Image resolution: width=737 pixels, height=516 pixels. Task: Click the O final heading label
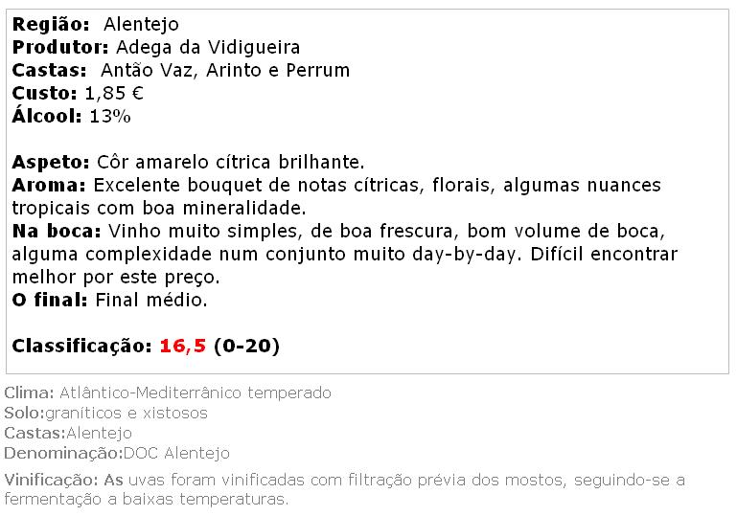(50, 300)
